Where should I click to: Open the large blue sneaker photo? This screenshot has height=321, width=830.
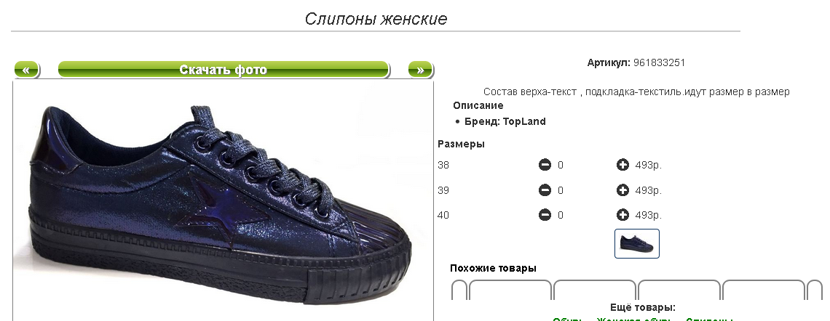[223, 201]
